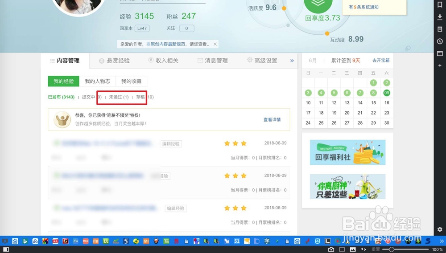Click the fans count 247
The height and width of the screenshot is (253, 446).
click(189, 16)
